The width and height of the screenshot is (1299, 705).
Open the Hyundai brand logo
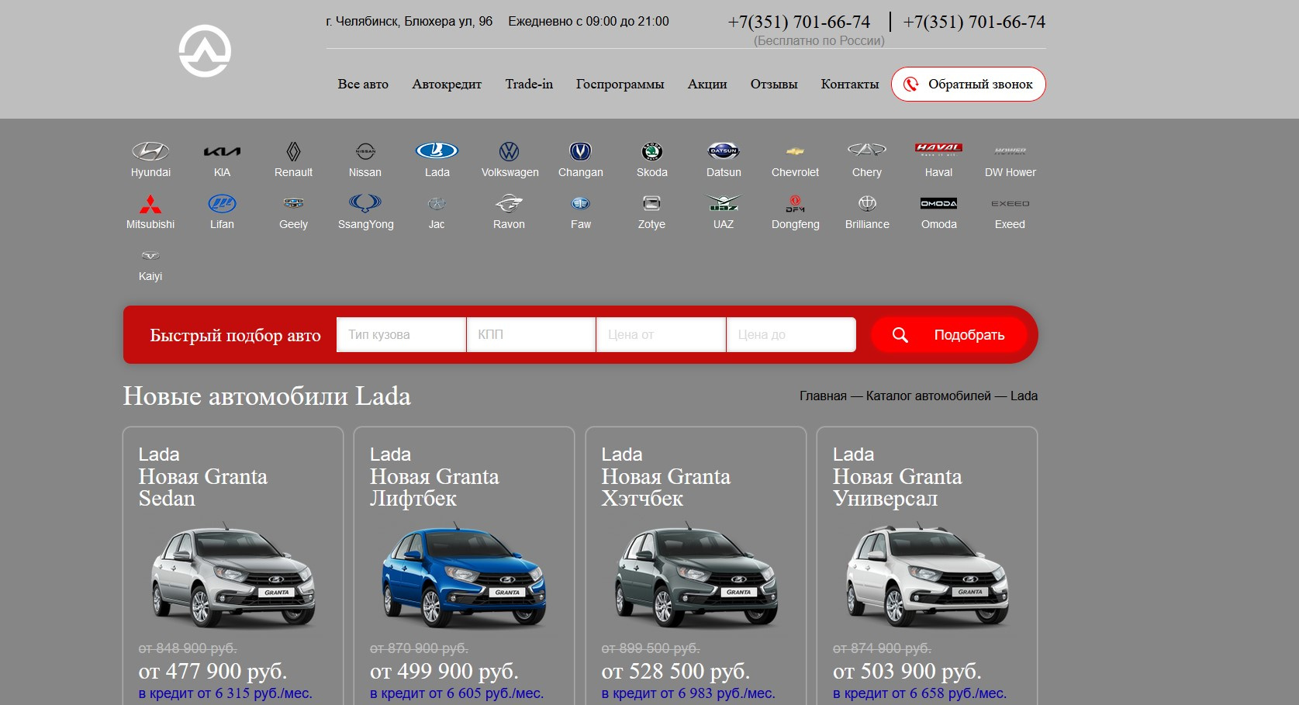coord(150,150)
